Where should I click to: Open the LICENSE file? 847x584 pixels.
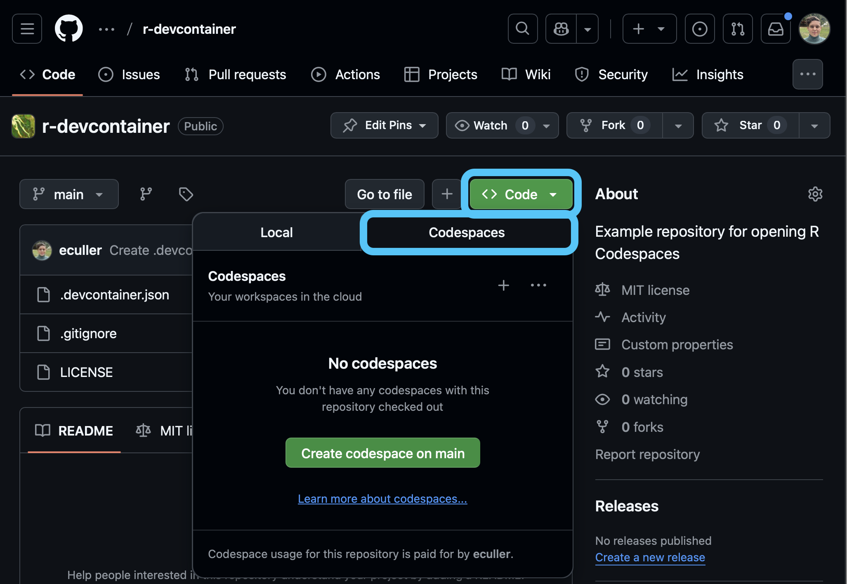pyautogui.click(x=86, y=372)
